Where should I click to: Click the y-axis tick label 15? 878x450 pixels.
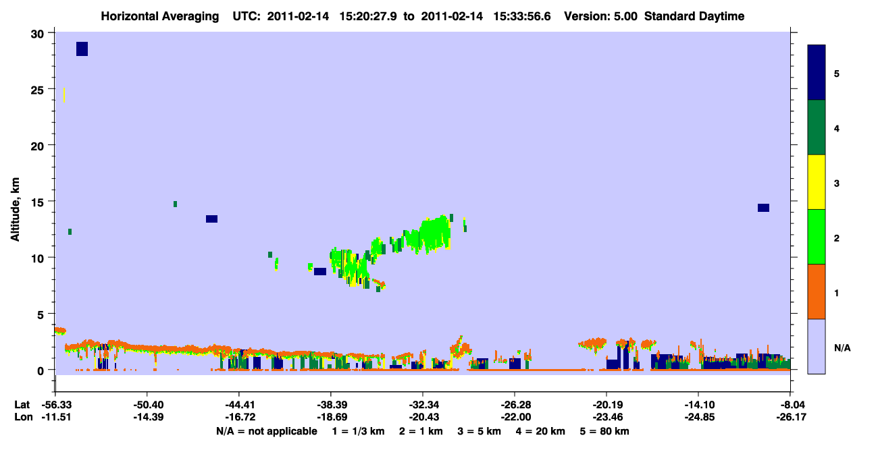tap(39, 202)
